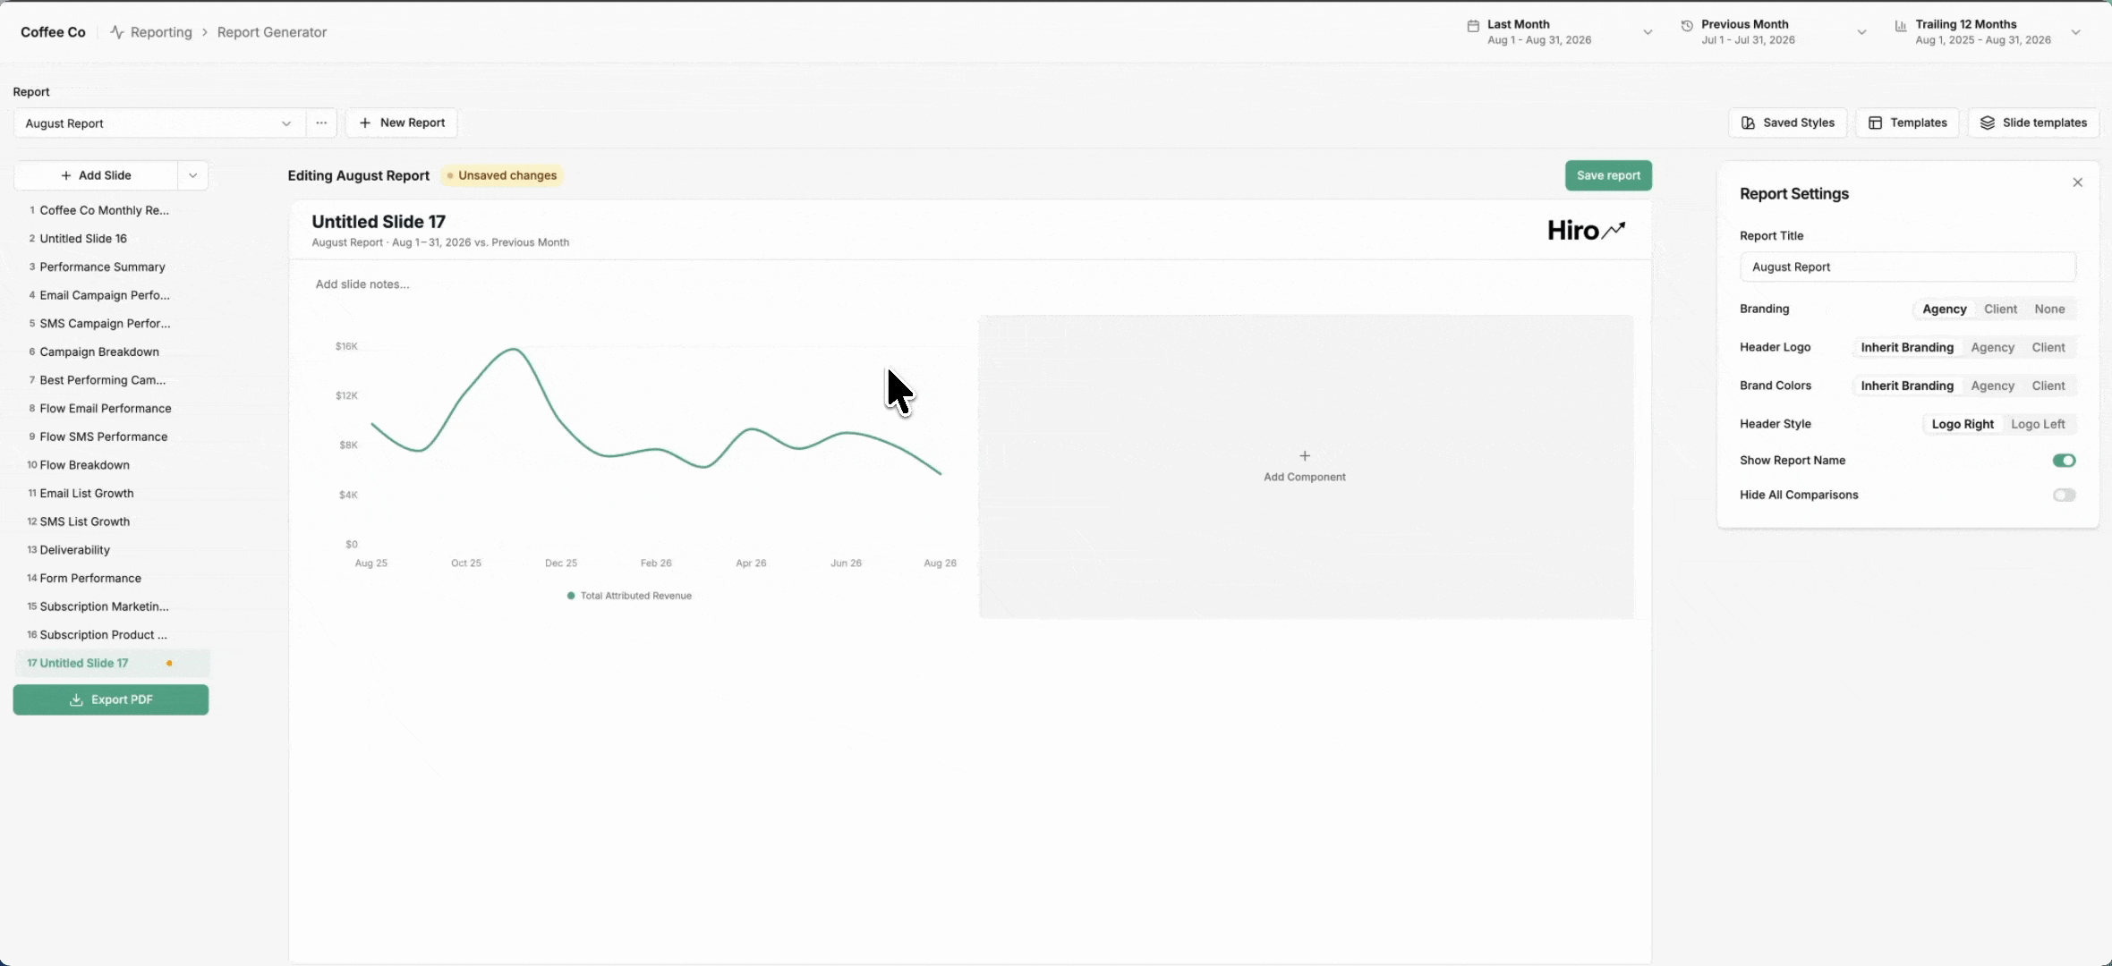Select slide Campaign Breakdown

[x=112, y=352]
